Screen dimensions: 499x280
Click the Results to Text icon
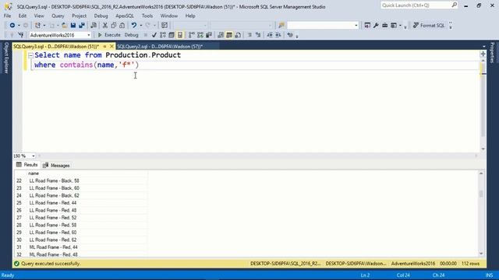point(221,35)
